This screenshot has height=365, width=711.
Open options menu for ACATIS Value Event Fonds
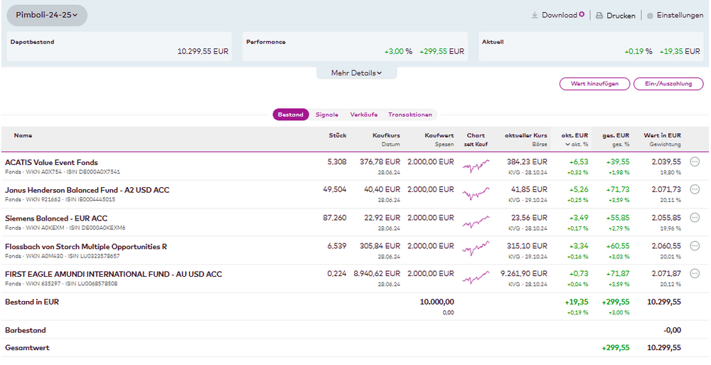(695, 162)
